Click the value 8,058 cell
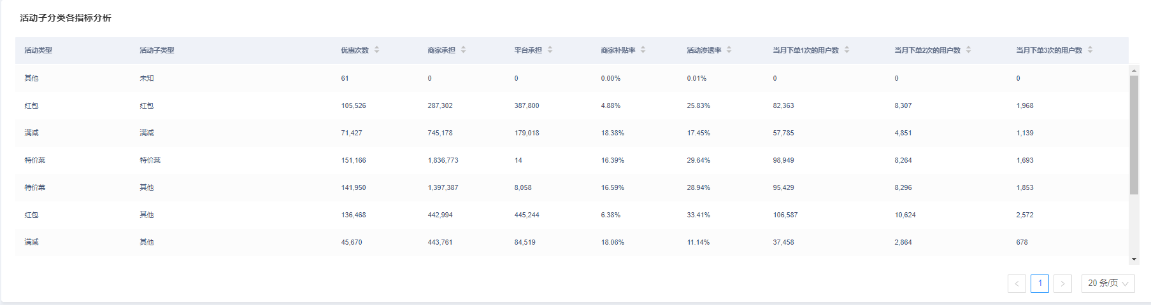Screen dimensions: 1151x305 pyautogui.click(x=523, y=187)
